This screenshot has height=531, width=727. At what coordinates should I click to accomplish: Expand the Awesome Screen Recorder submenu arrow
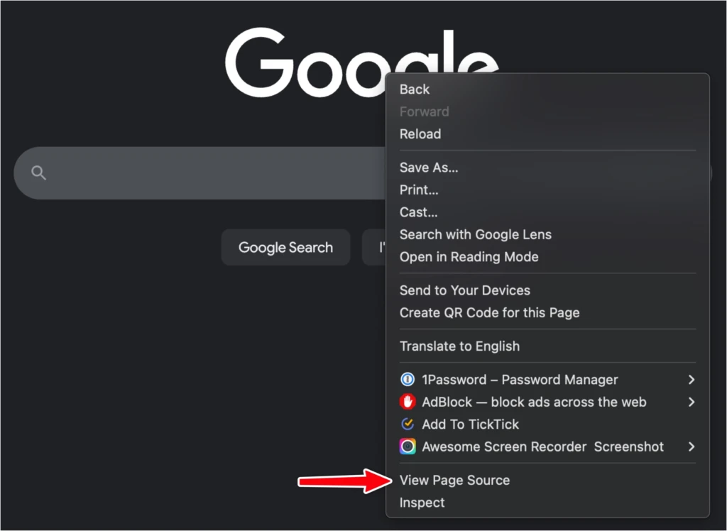coord(691,447)
